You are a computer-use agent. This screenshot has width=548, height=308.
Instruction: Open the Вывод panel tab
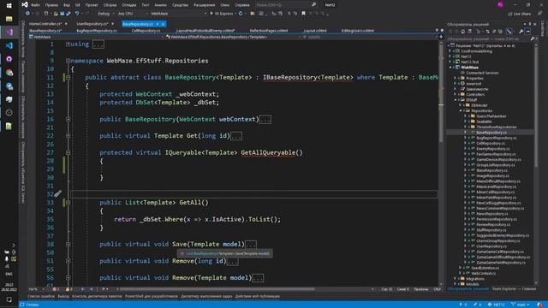tap(63, 296)
